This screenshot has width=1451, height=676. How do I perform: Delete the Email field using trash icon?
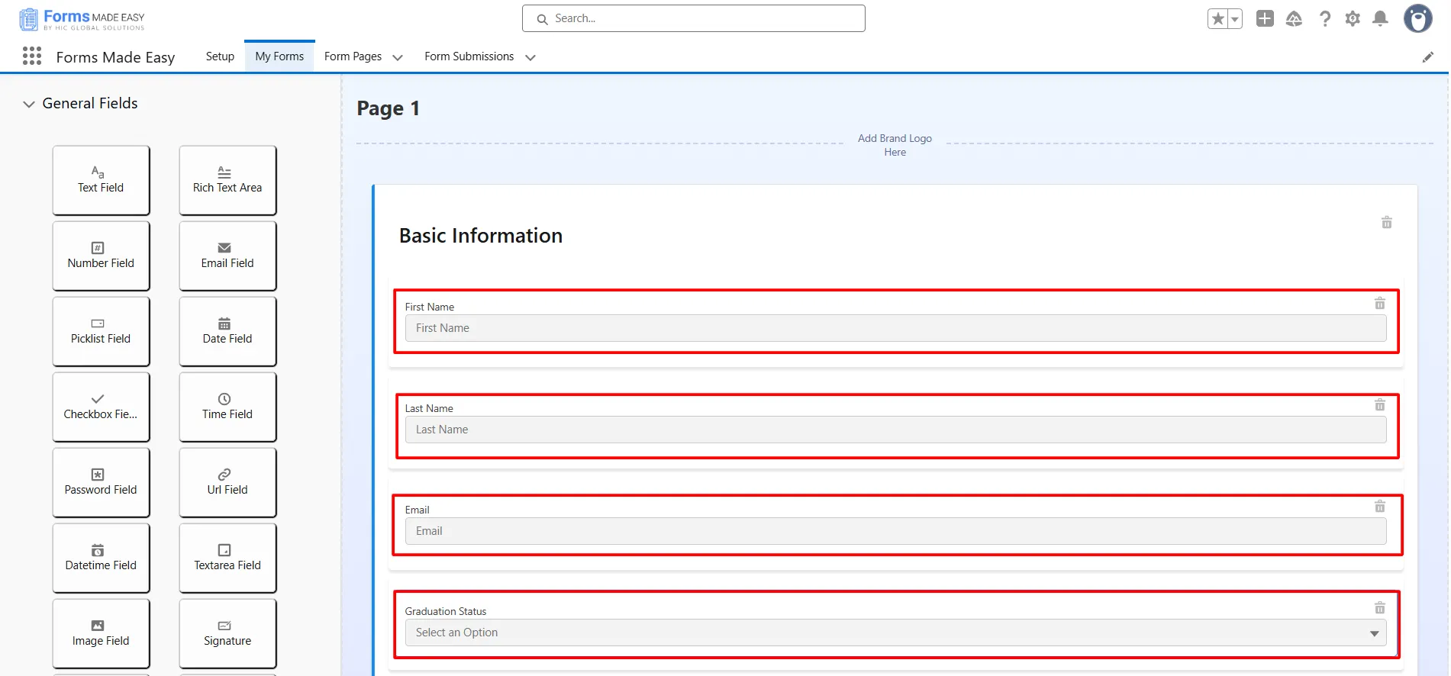click(1379, 507)
